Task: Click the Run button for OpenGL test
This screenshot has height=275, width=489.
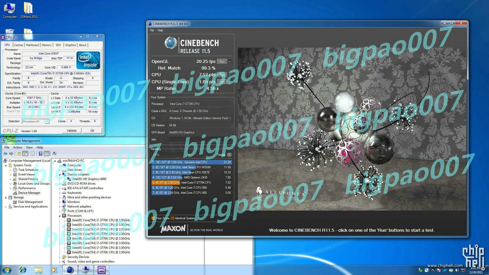Action: [x=222, y=61]
